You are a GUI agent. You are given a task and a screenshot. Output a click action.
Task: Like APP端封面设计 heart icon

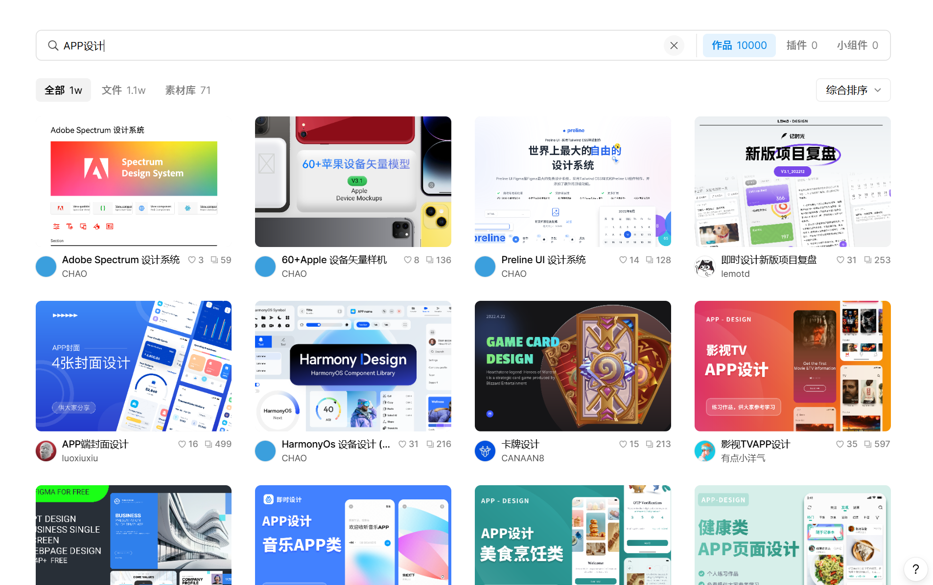coord(182,444)
